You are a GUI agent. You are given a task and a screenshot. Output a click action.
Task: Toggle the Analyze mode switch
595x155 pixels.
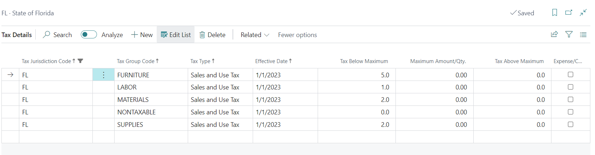click(x=89, y=35)
